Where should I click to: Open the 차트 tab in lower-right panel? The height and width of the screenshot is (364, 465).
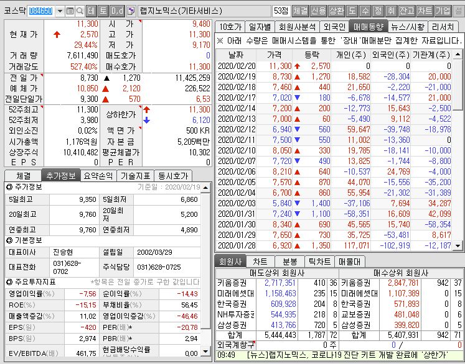(260, 262)
